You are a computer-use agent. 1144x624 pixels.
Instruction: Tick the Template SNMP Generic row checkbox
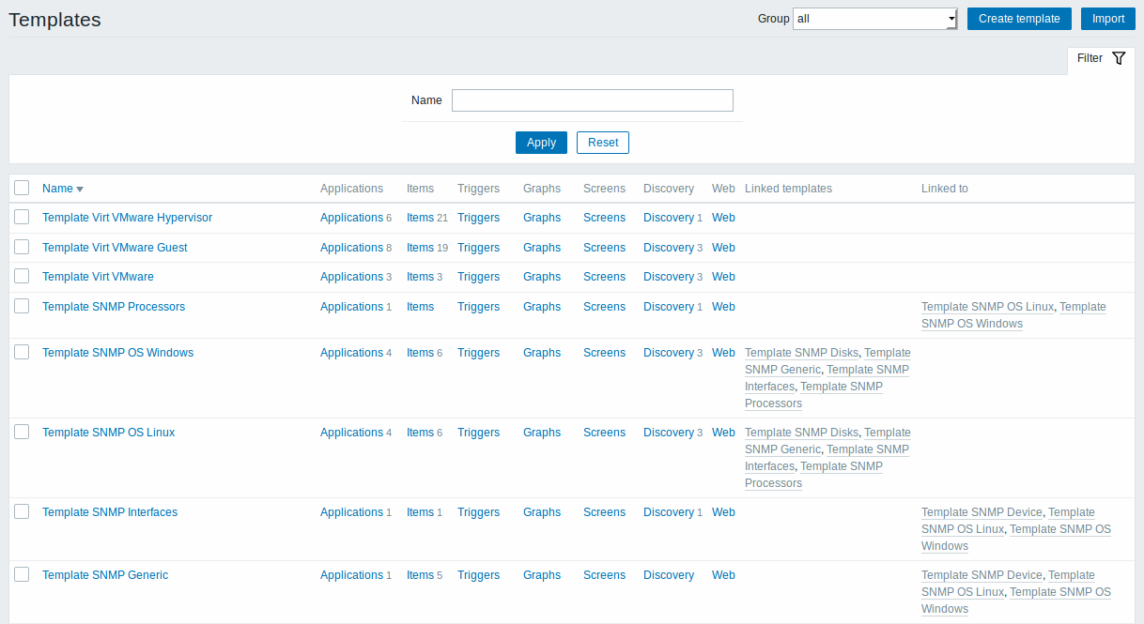(x=22, y=574)
